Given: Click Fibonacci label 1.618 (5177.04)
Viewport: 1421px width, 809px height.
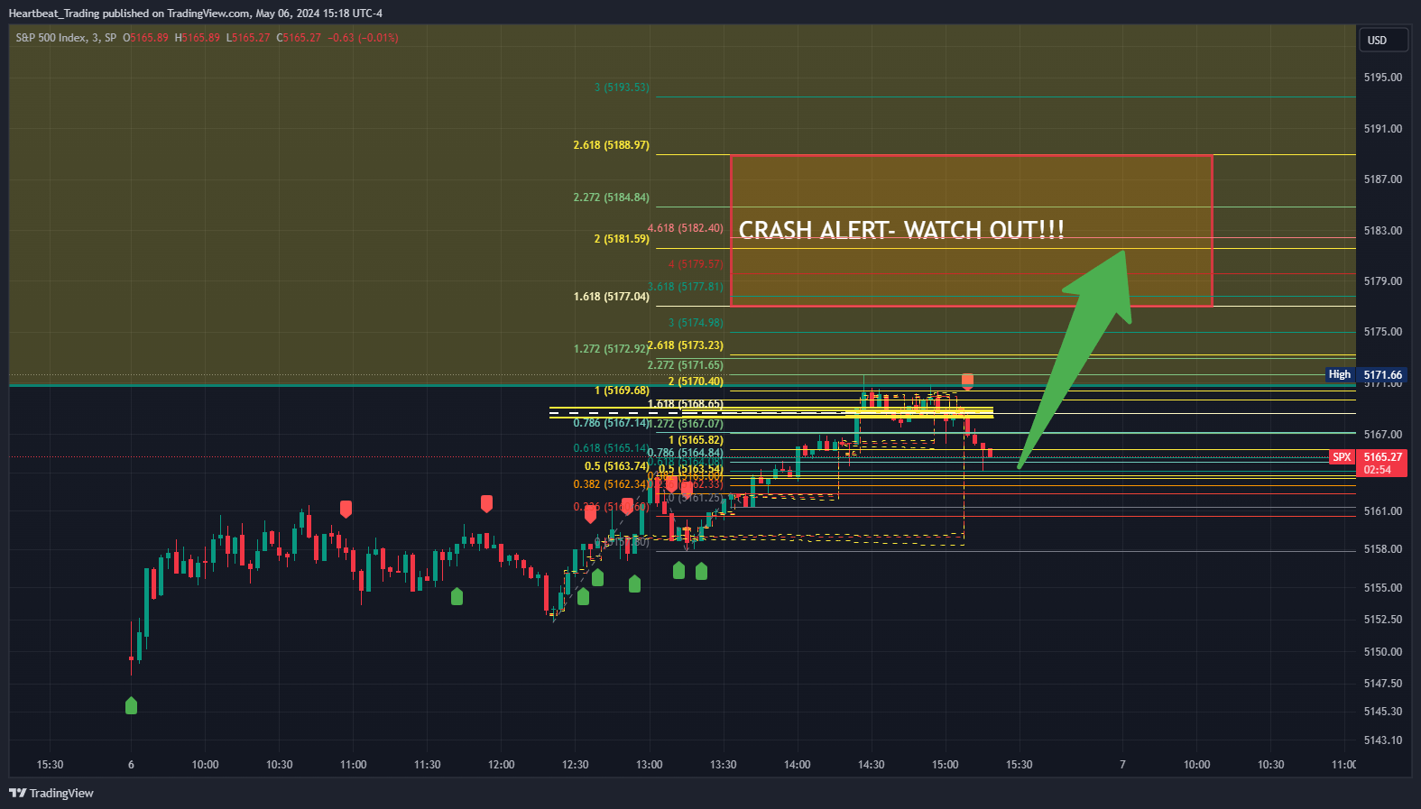Looking at the screenshot, I should point(611,297).
